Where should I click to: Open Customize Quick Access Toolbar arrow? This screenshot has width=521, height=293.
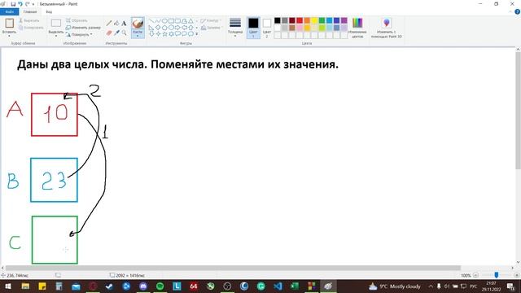33,4
